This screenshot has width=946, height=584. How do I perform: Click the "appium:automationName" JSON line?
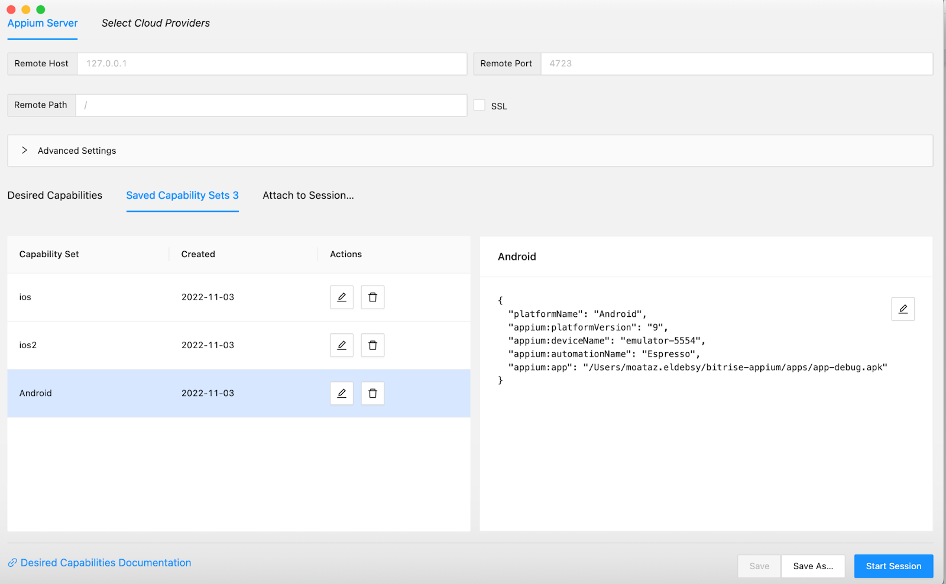pyautogui.click(x=604, y=354)
